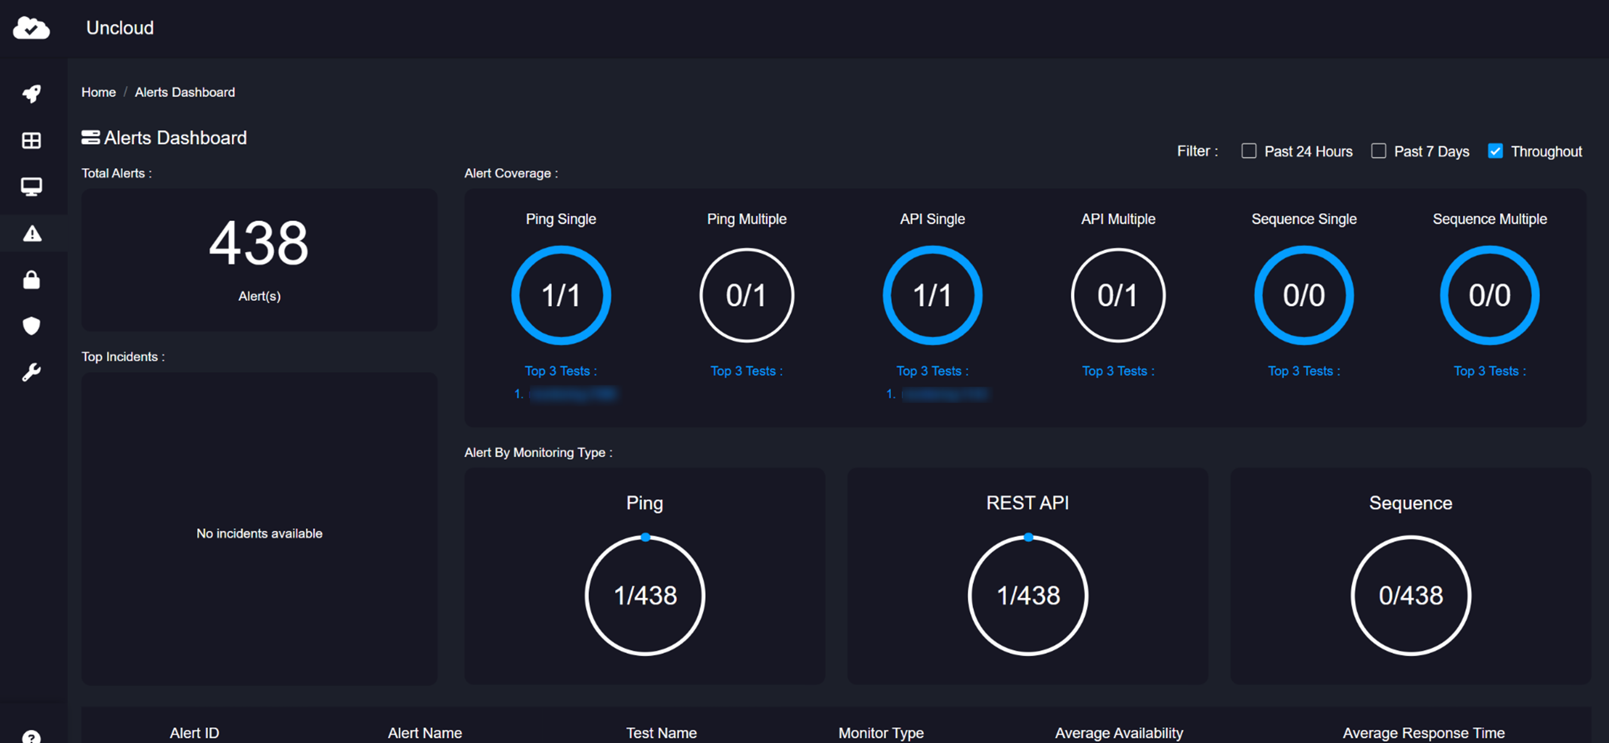
Task: Click Alerts Dashboard breadcrumb link
Action: click(185, 92)
